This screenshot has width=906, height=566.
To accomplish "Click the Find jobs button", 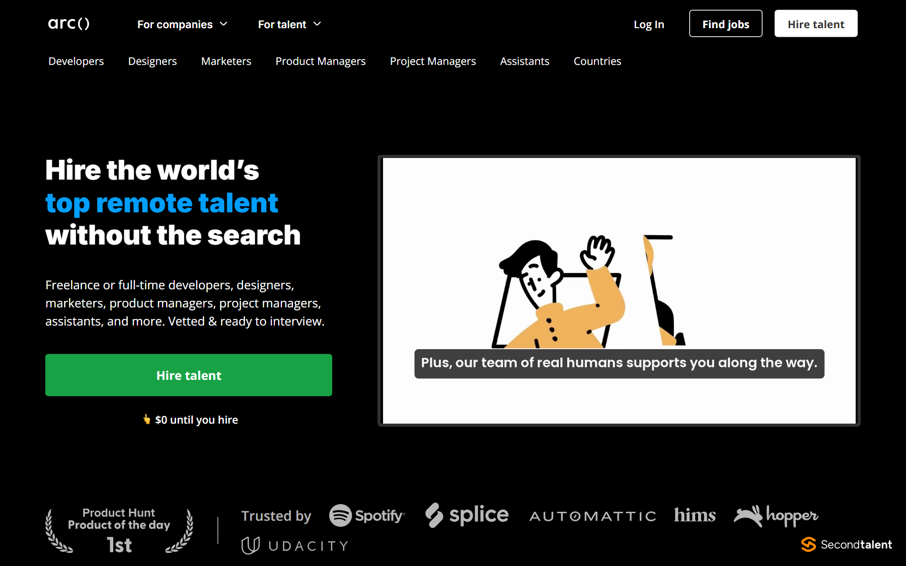I will coord(726,24).
